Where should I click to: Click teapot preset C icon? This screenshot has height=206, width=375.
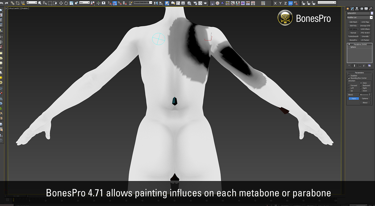point(313,3)
